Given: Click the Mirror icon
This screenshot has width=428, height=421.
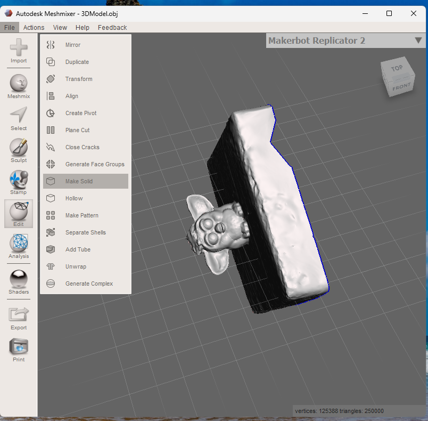Looking at the screenshot, I should (x=51, y=45).
